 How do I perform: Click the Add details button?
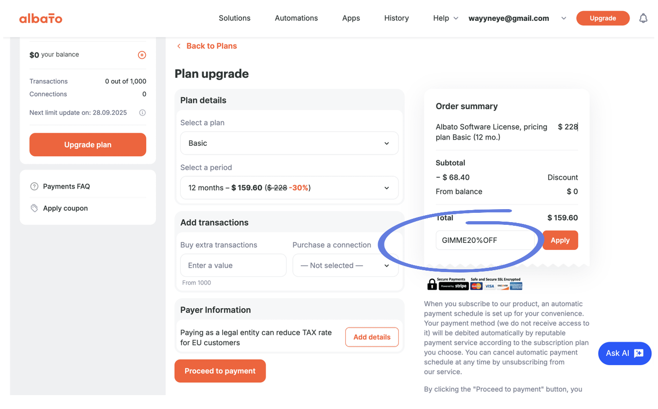(x=372, y=337)
